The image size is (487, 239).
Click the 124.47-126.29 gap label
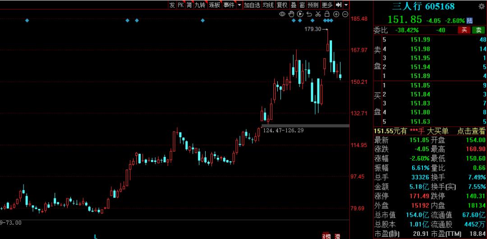(x=283, y=130)
